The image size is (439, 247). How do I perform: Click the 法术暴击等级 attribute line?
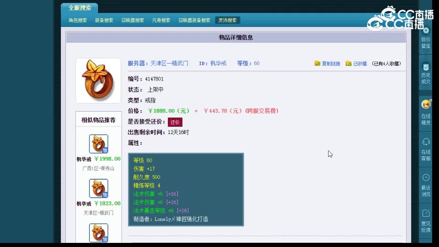[161, 210]
